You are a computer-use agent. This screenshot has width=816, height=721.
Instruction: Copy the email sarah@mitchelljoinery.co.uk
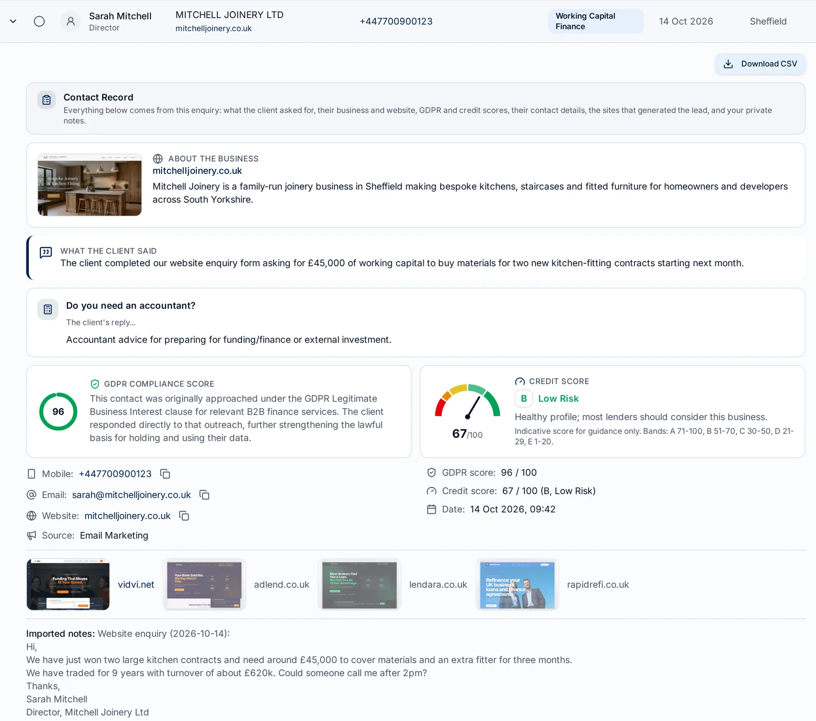pyautogui.click(x=205, y=495)
